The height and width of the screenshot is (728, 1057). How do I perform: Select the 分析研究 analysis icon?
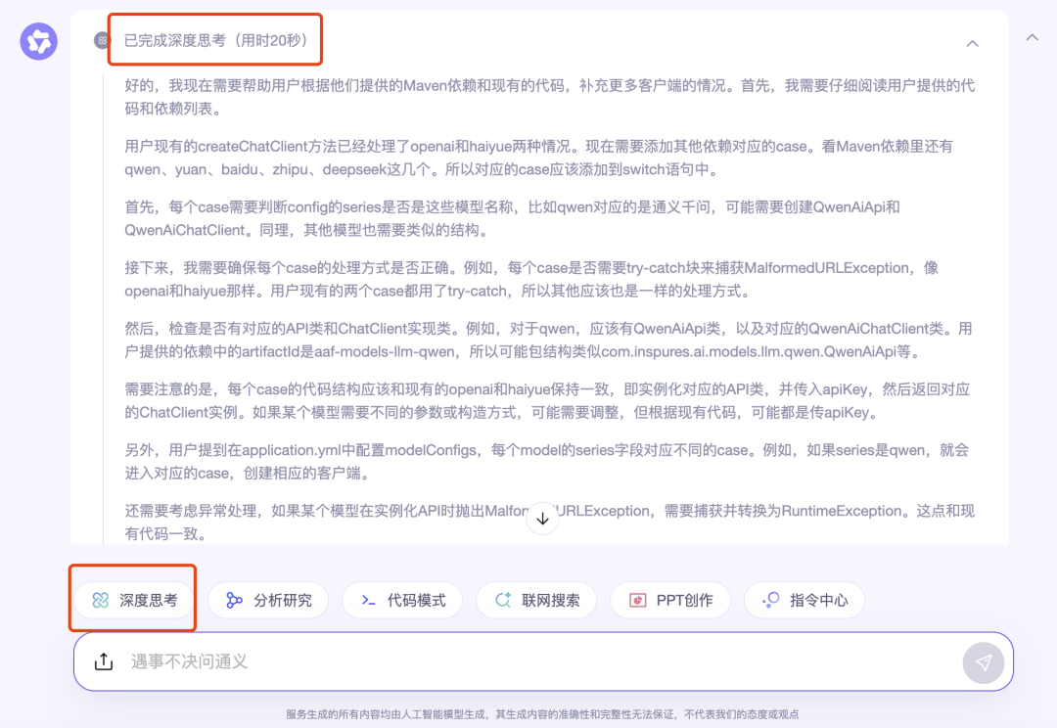coord(235,600)
